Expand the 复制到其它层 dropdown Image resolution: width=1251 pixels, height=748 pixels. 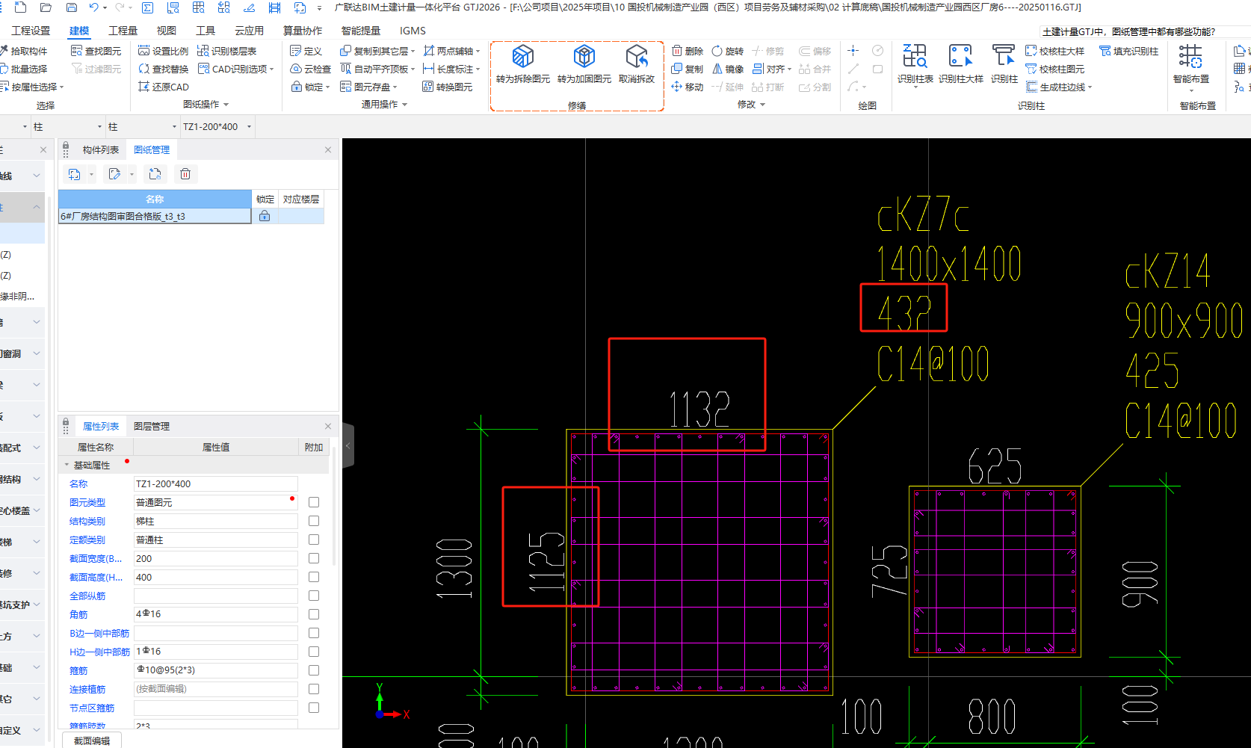pos(413,52)
